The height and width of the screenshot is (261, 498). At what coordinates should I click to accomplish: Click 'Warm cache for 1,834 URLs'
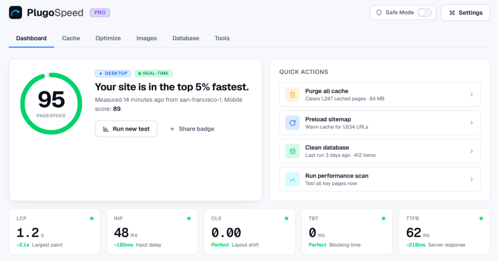point(337,127)
